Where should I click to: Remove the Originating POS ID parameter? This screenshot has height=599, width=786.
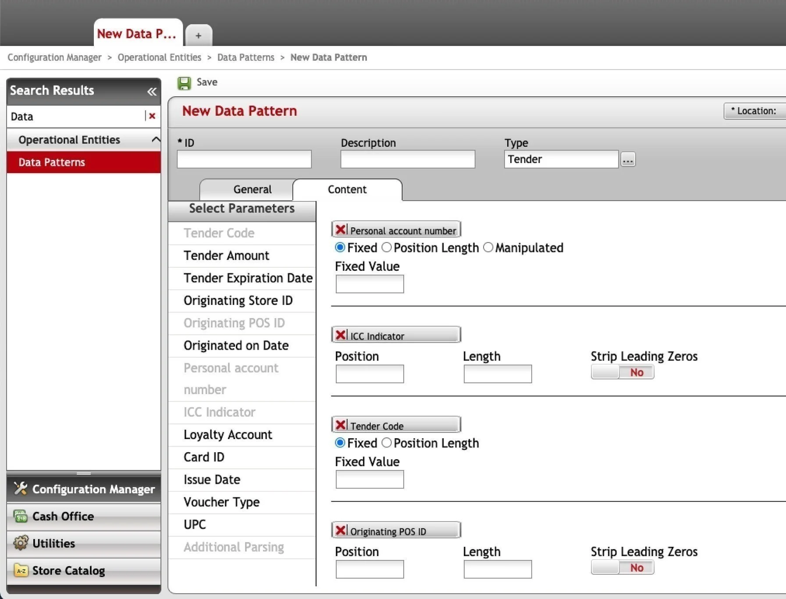click(x=341, y=530)
